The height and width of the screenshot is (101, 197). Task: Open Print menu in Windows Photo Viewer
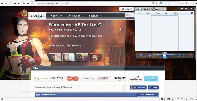coord(150,13)
